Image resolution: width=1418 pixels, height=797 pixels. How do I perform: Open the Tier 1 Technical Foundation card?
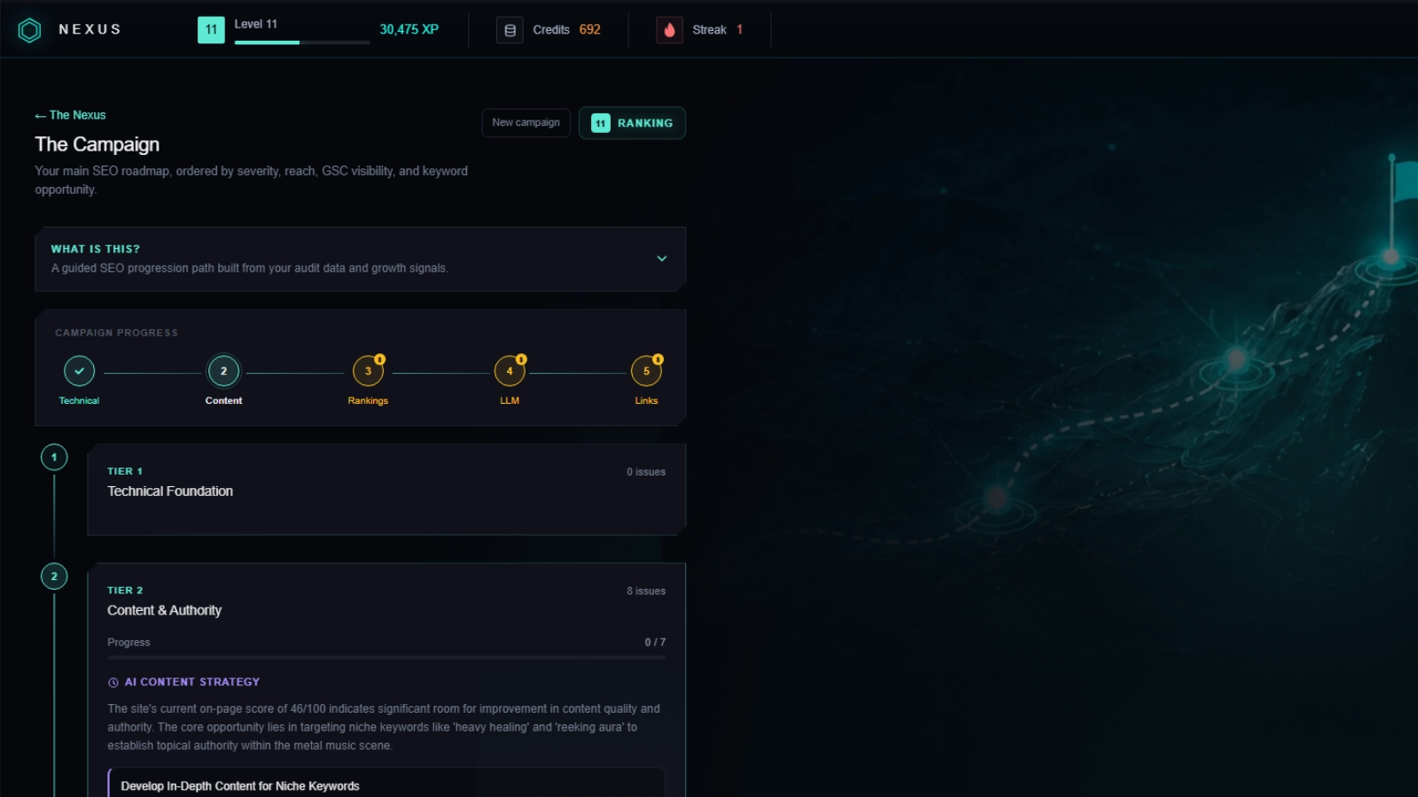tap(386, 490)
